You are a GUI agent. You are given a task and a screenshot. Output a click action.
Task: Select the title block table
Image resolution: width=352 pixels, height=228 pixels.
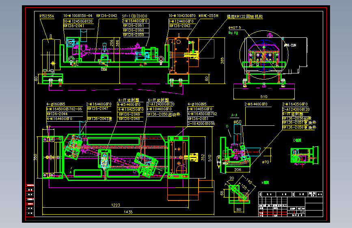pyautogui.click(x=291, y=204)
